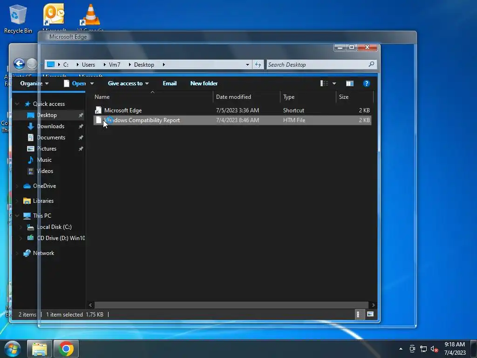Click the horizontal scrollbar track

pyautogui.click(x=231, y=305)
